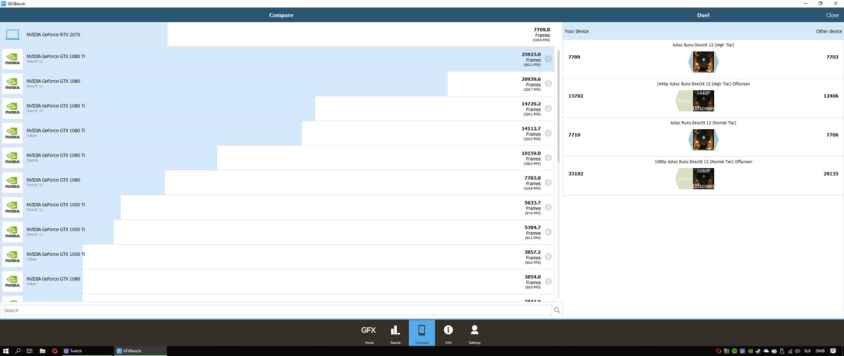Open Task View on the taskbar
844x356 pixels.
coord(30,351)
